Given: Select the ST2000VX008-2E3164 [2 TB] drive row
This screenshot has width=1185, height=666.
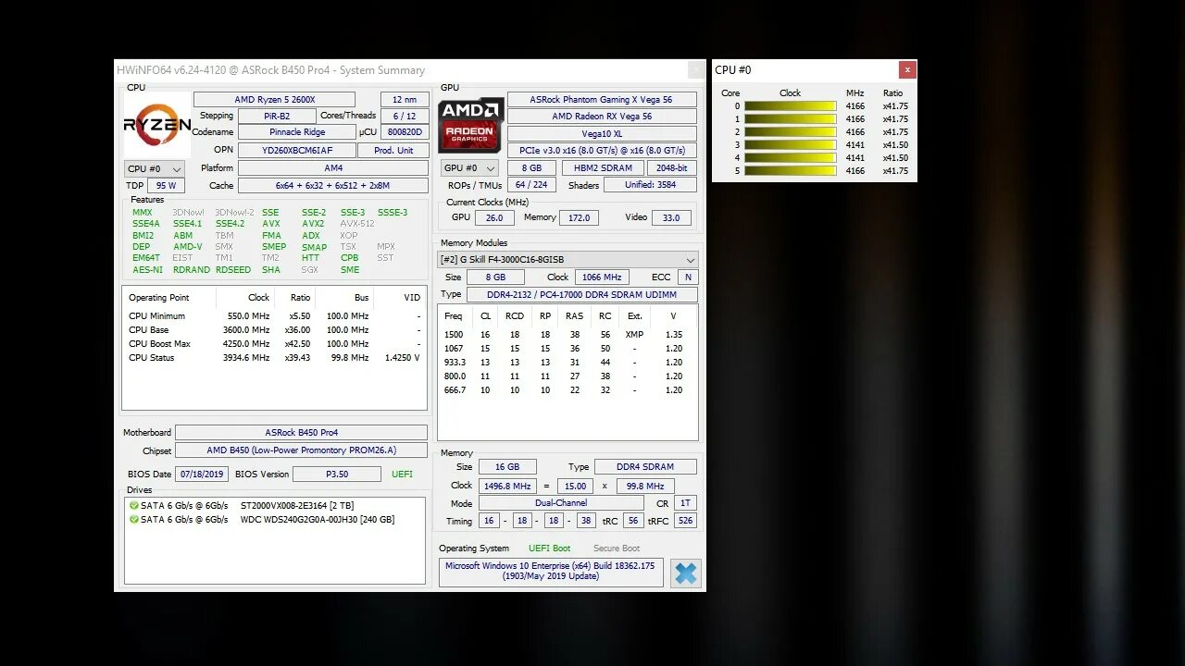Looking at the screenshot, I should pyautogui.click(x=275, y=506).
